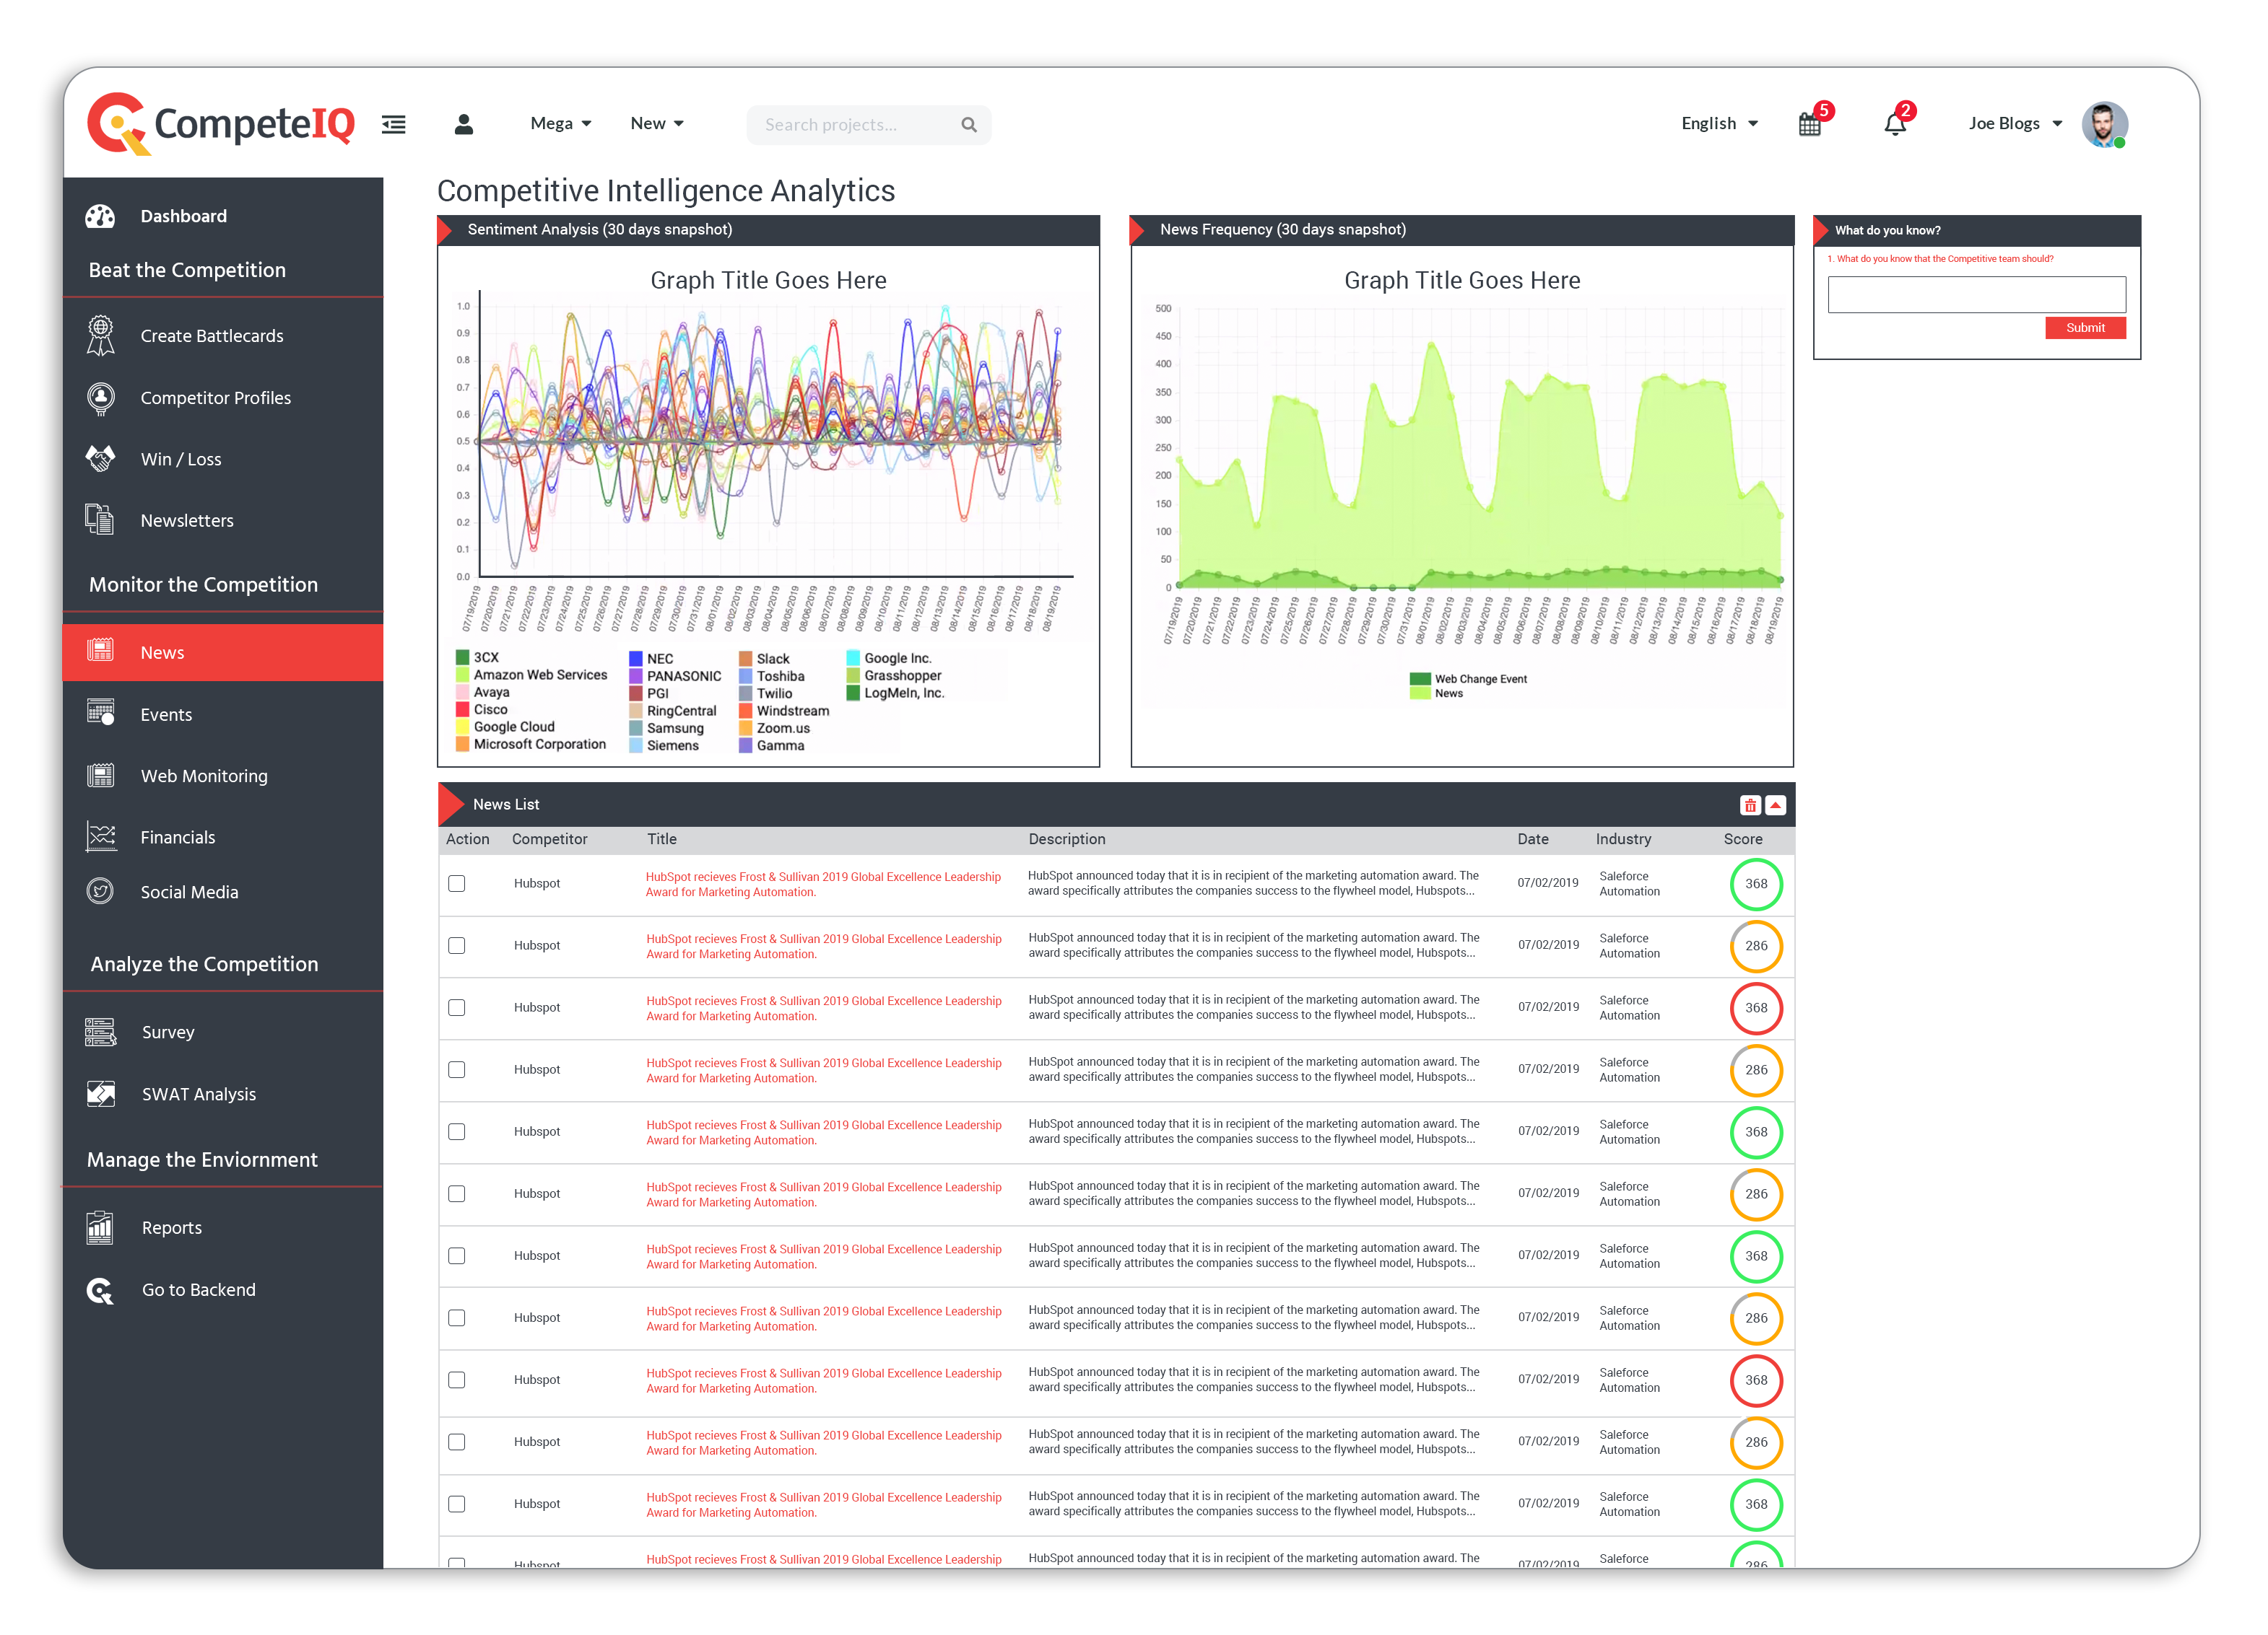Check the ninth Hubspot news row checkbox

pos(457,1379)
